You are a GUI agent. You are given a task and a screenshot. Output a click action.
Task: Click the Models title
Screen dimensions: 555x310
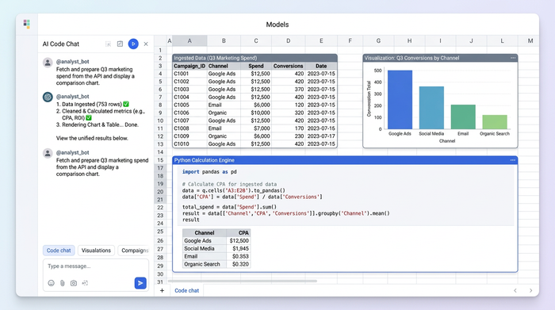click(277, 25)
